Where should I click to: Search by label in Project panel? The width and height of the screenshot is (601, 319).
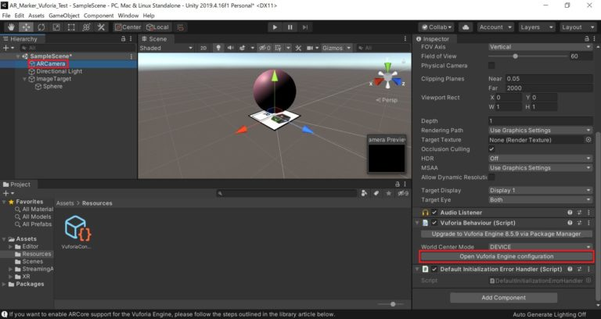pos(376,193)
